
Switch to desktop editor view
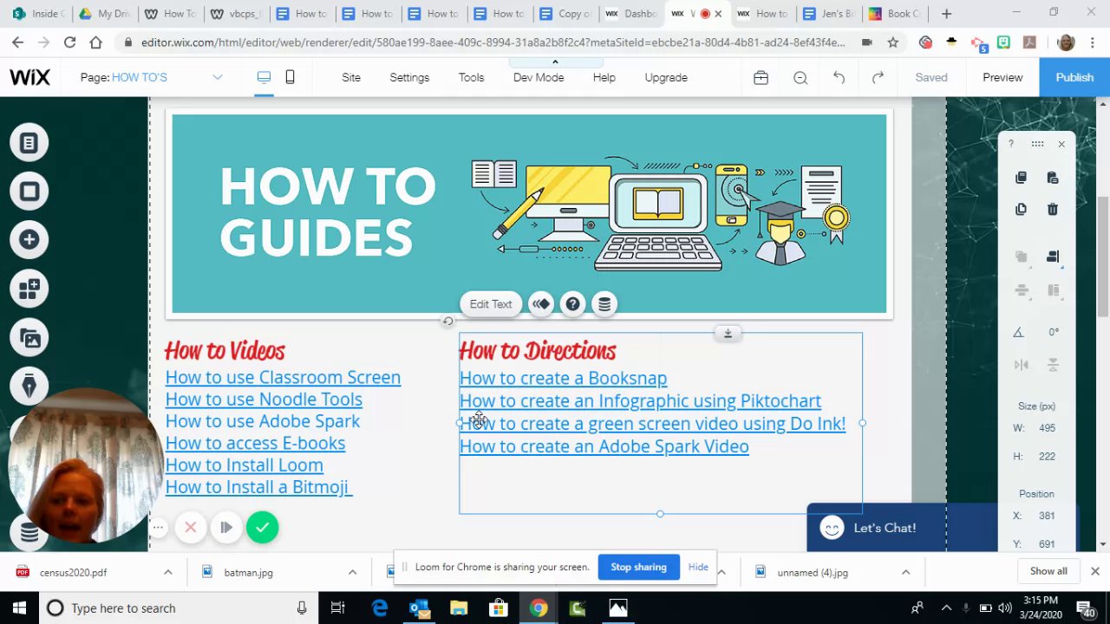tap(264, 77)
